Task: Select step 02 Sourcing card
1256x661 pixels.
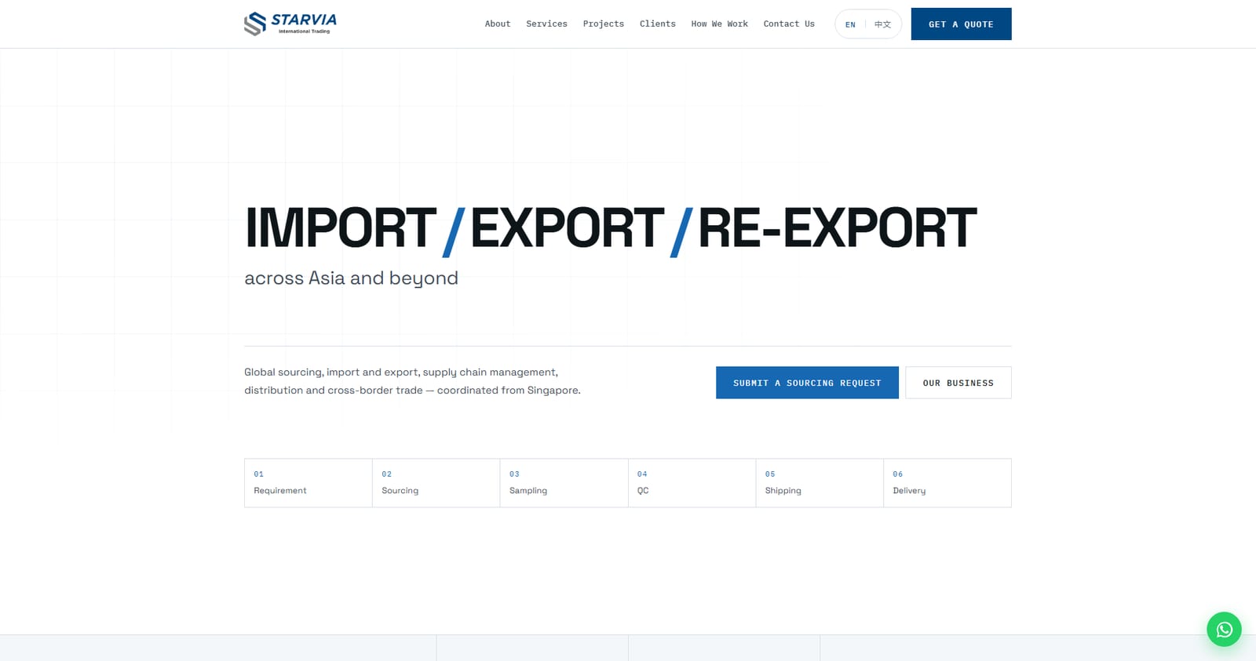Action: click(436, 483)
